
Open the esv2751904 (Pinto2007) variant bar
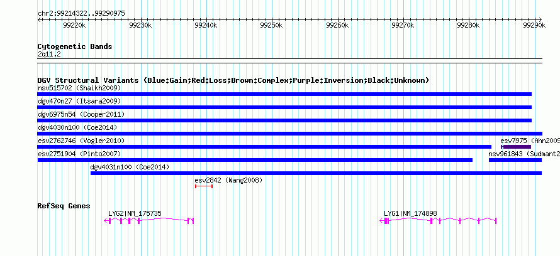click(x=255, y=160)
